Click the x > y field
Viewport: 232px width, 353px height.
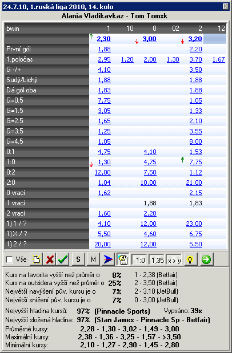(174, 260)
